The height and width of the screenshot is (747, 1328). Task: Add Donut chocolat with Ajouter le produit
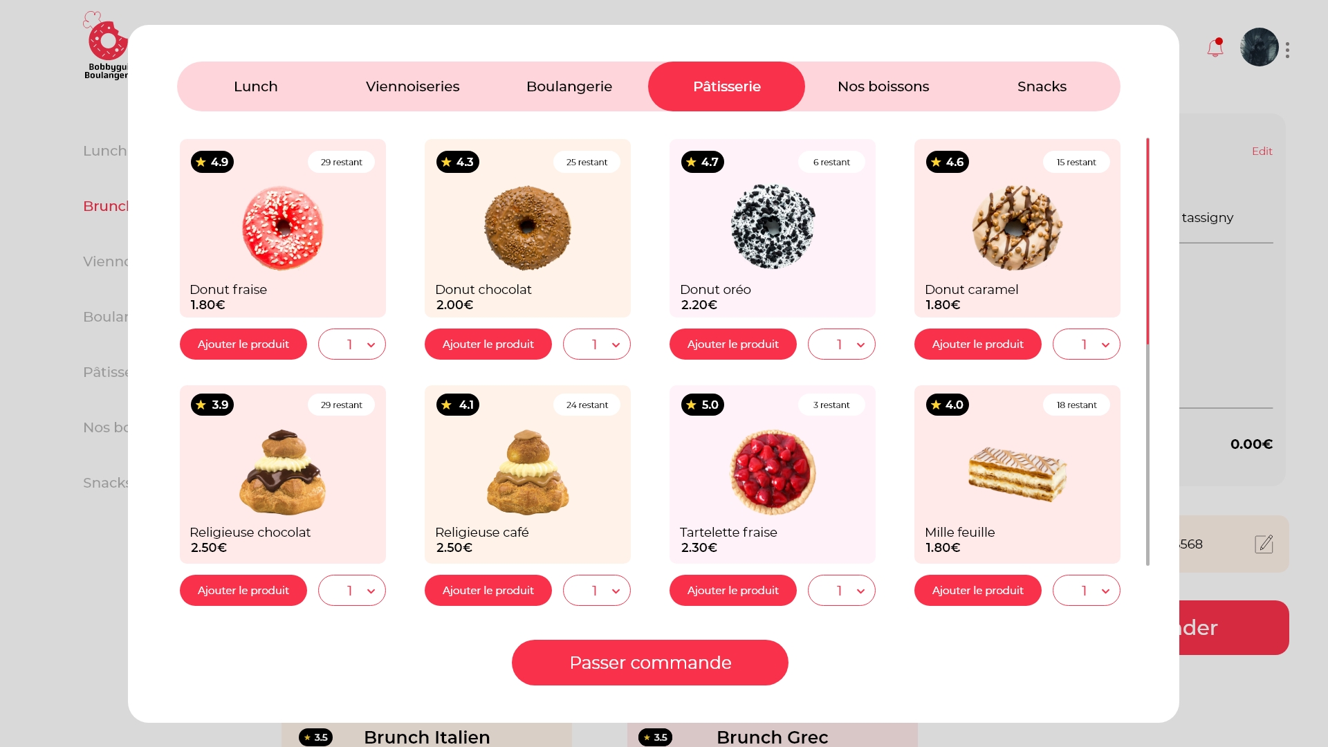coord(488,344)
